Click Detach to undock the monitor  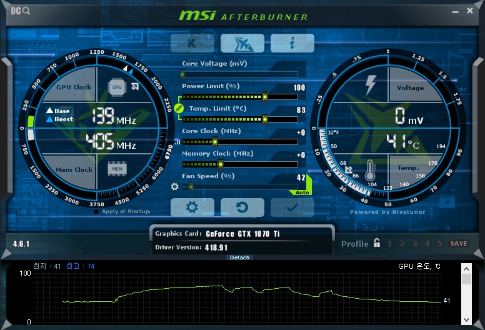pos(240,257)
